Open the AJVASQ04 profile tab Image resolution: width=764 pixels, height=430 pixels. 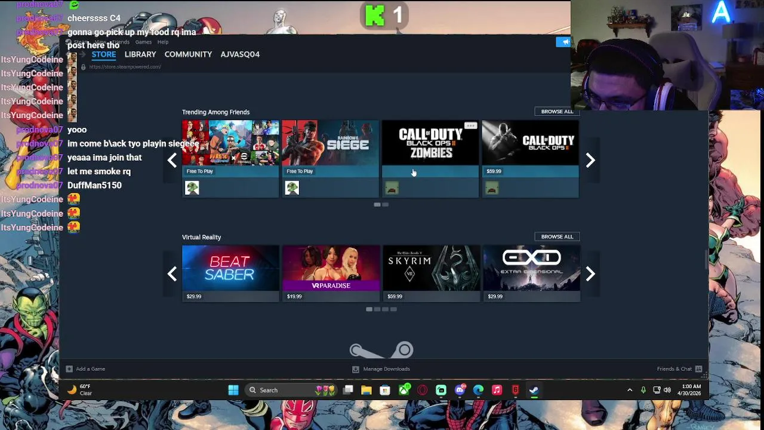point(240,54)
